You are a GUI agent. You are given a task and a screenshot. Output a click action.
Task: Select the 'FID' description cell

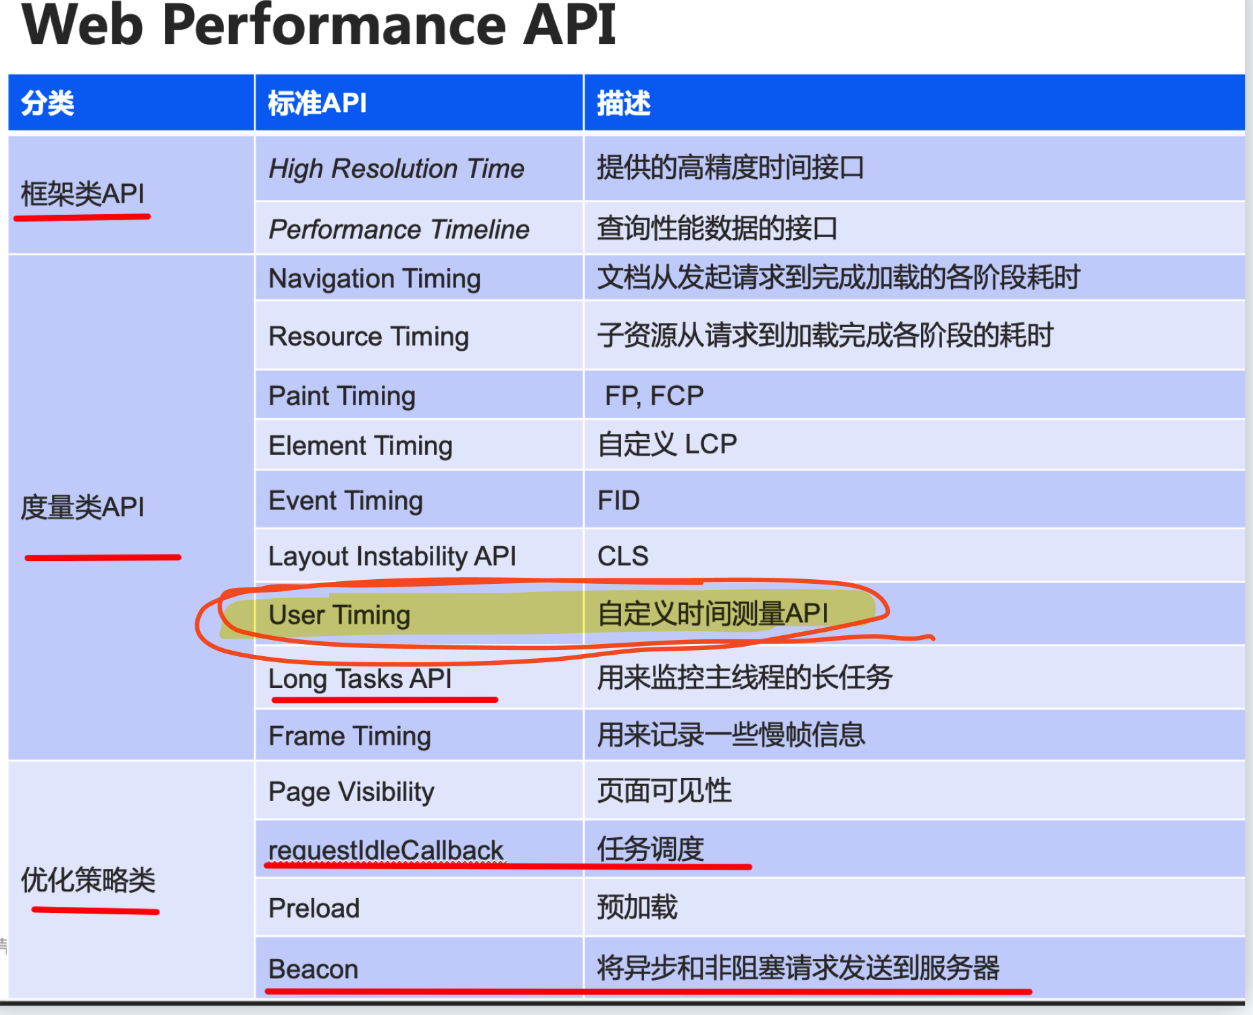coord(914,500)
